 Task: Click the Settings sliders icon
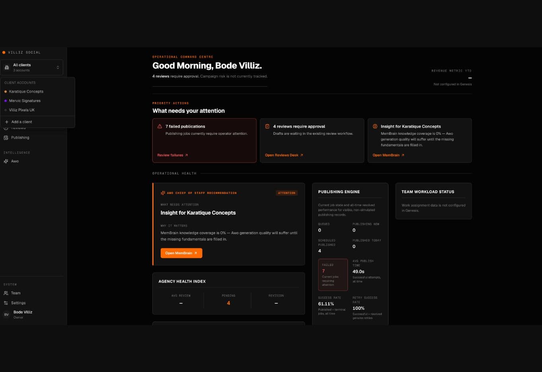(x=6, y=303)
